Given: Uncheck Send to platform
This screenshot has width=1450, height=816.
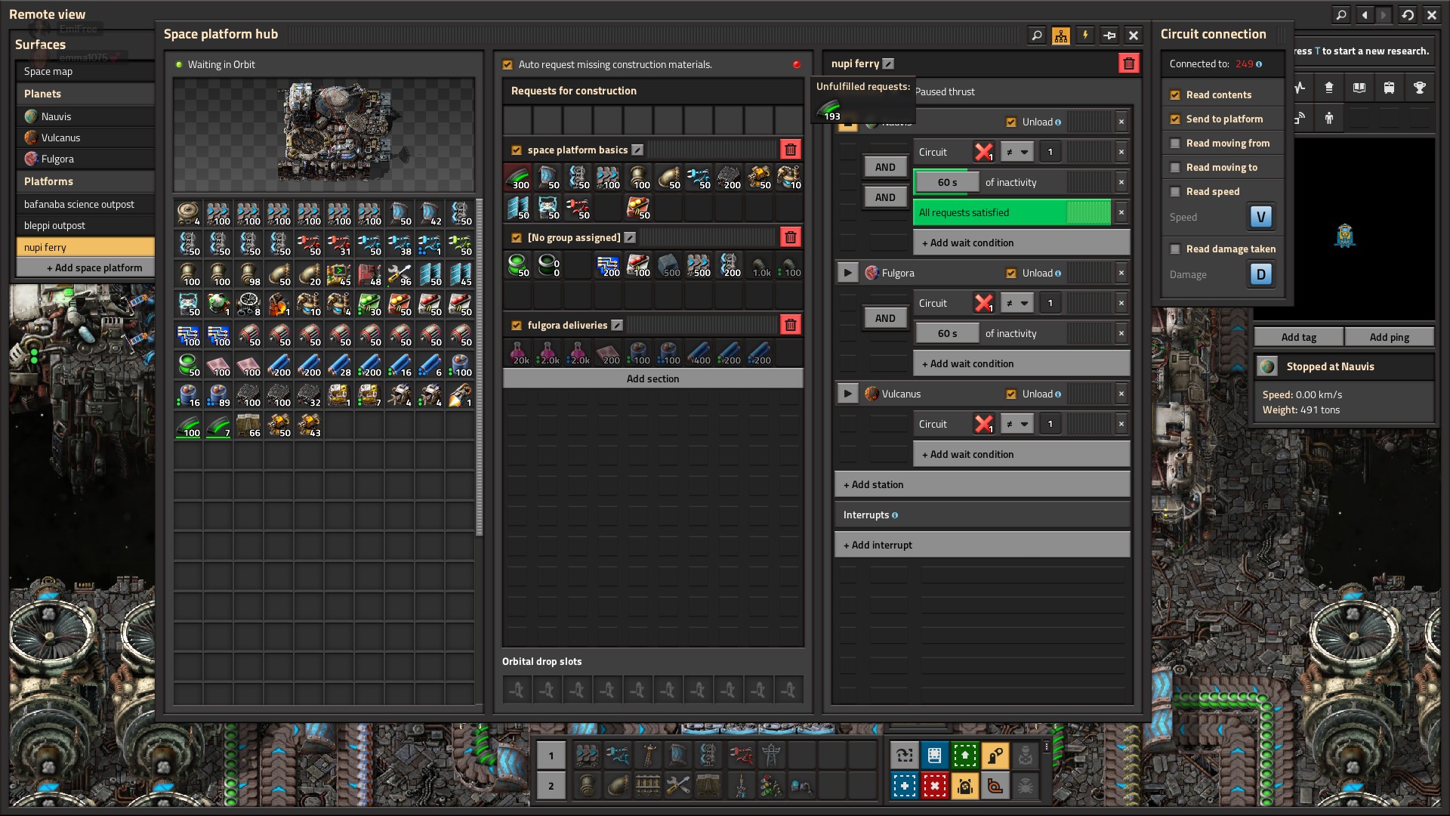Looking at the screenshot, I should click(x=1175, y=119).
